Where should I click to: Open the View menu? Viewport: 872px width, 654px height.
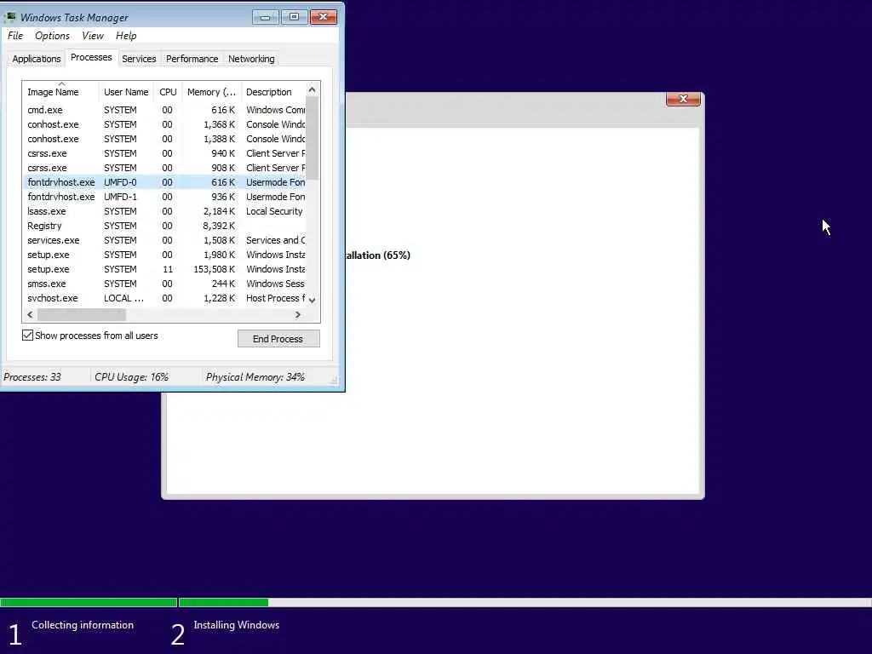[92, 36]
